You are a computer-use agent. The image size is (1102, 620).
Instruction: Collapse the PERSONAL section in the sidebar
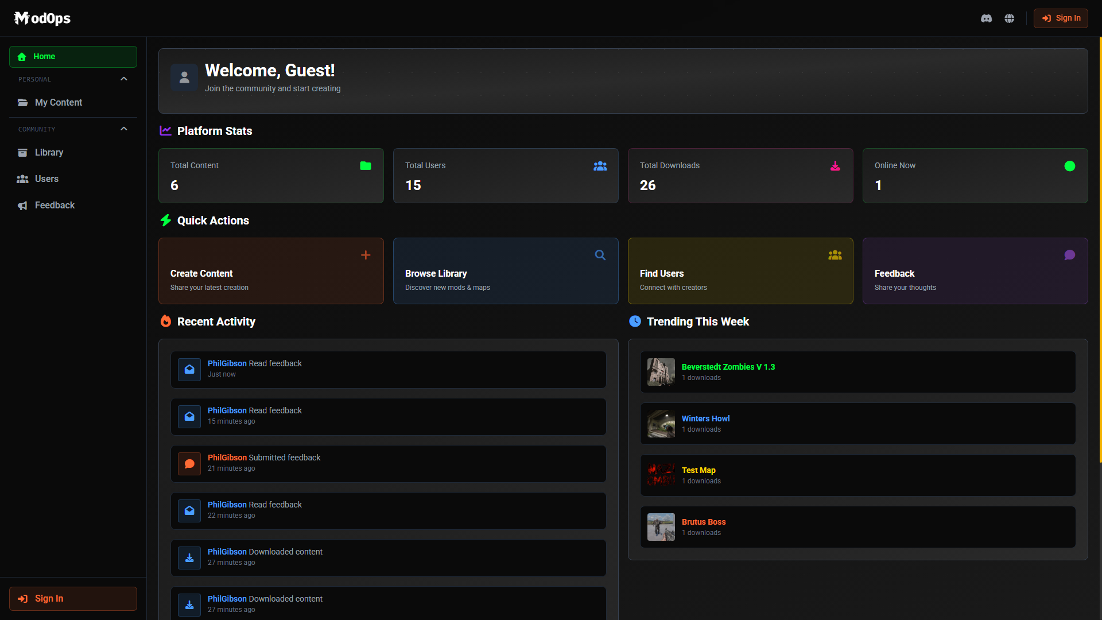(x=123, y=79)
